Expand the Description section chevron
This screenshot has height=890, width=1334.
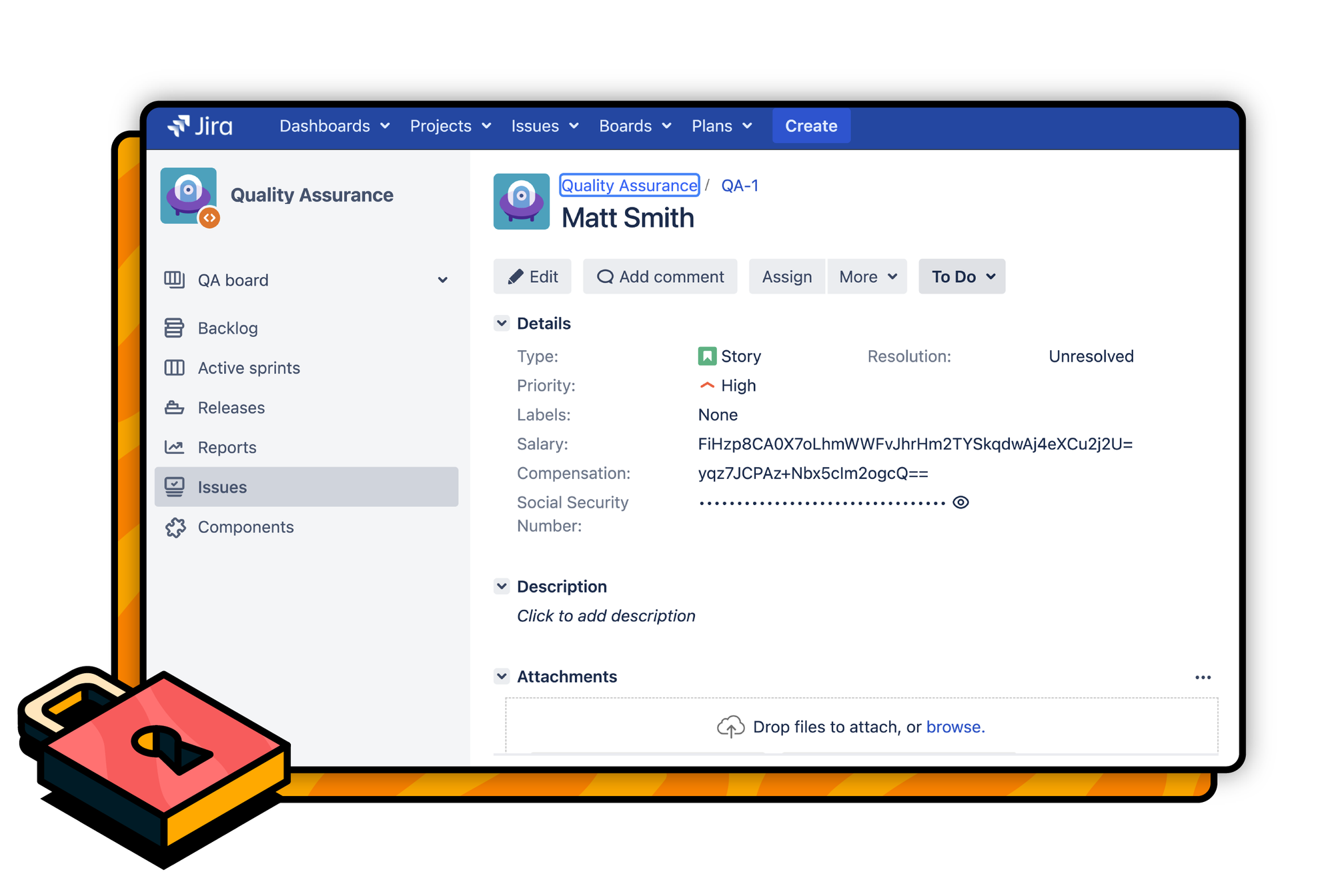click(x=503, y=585)
